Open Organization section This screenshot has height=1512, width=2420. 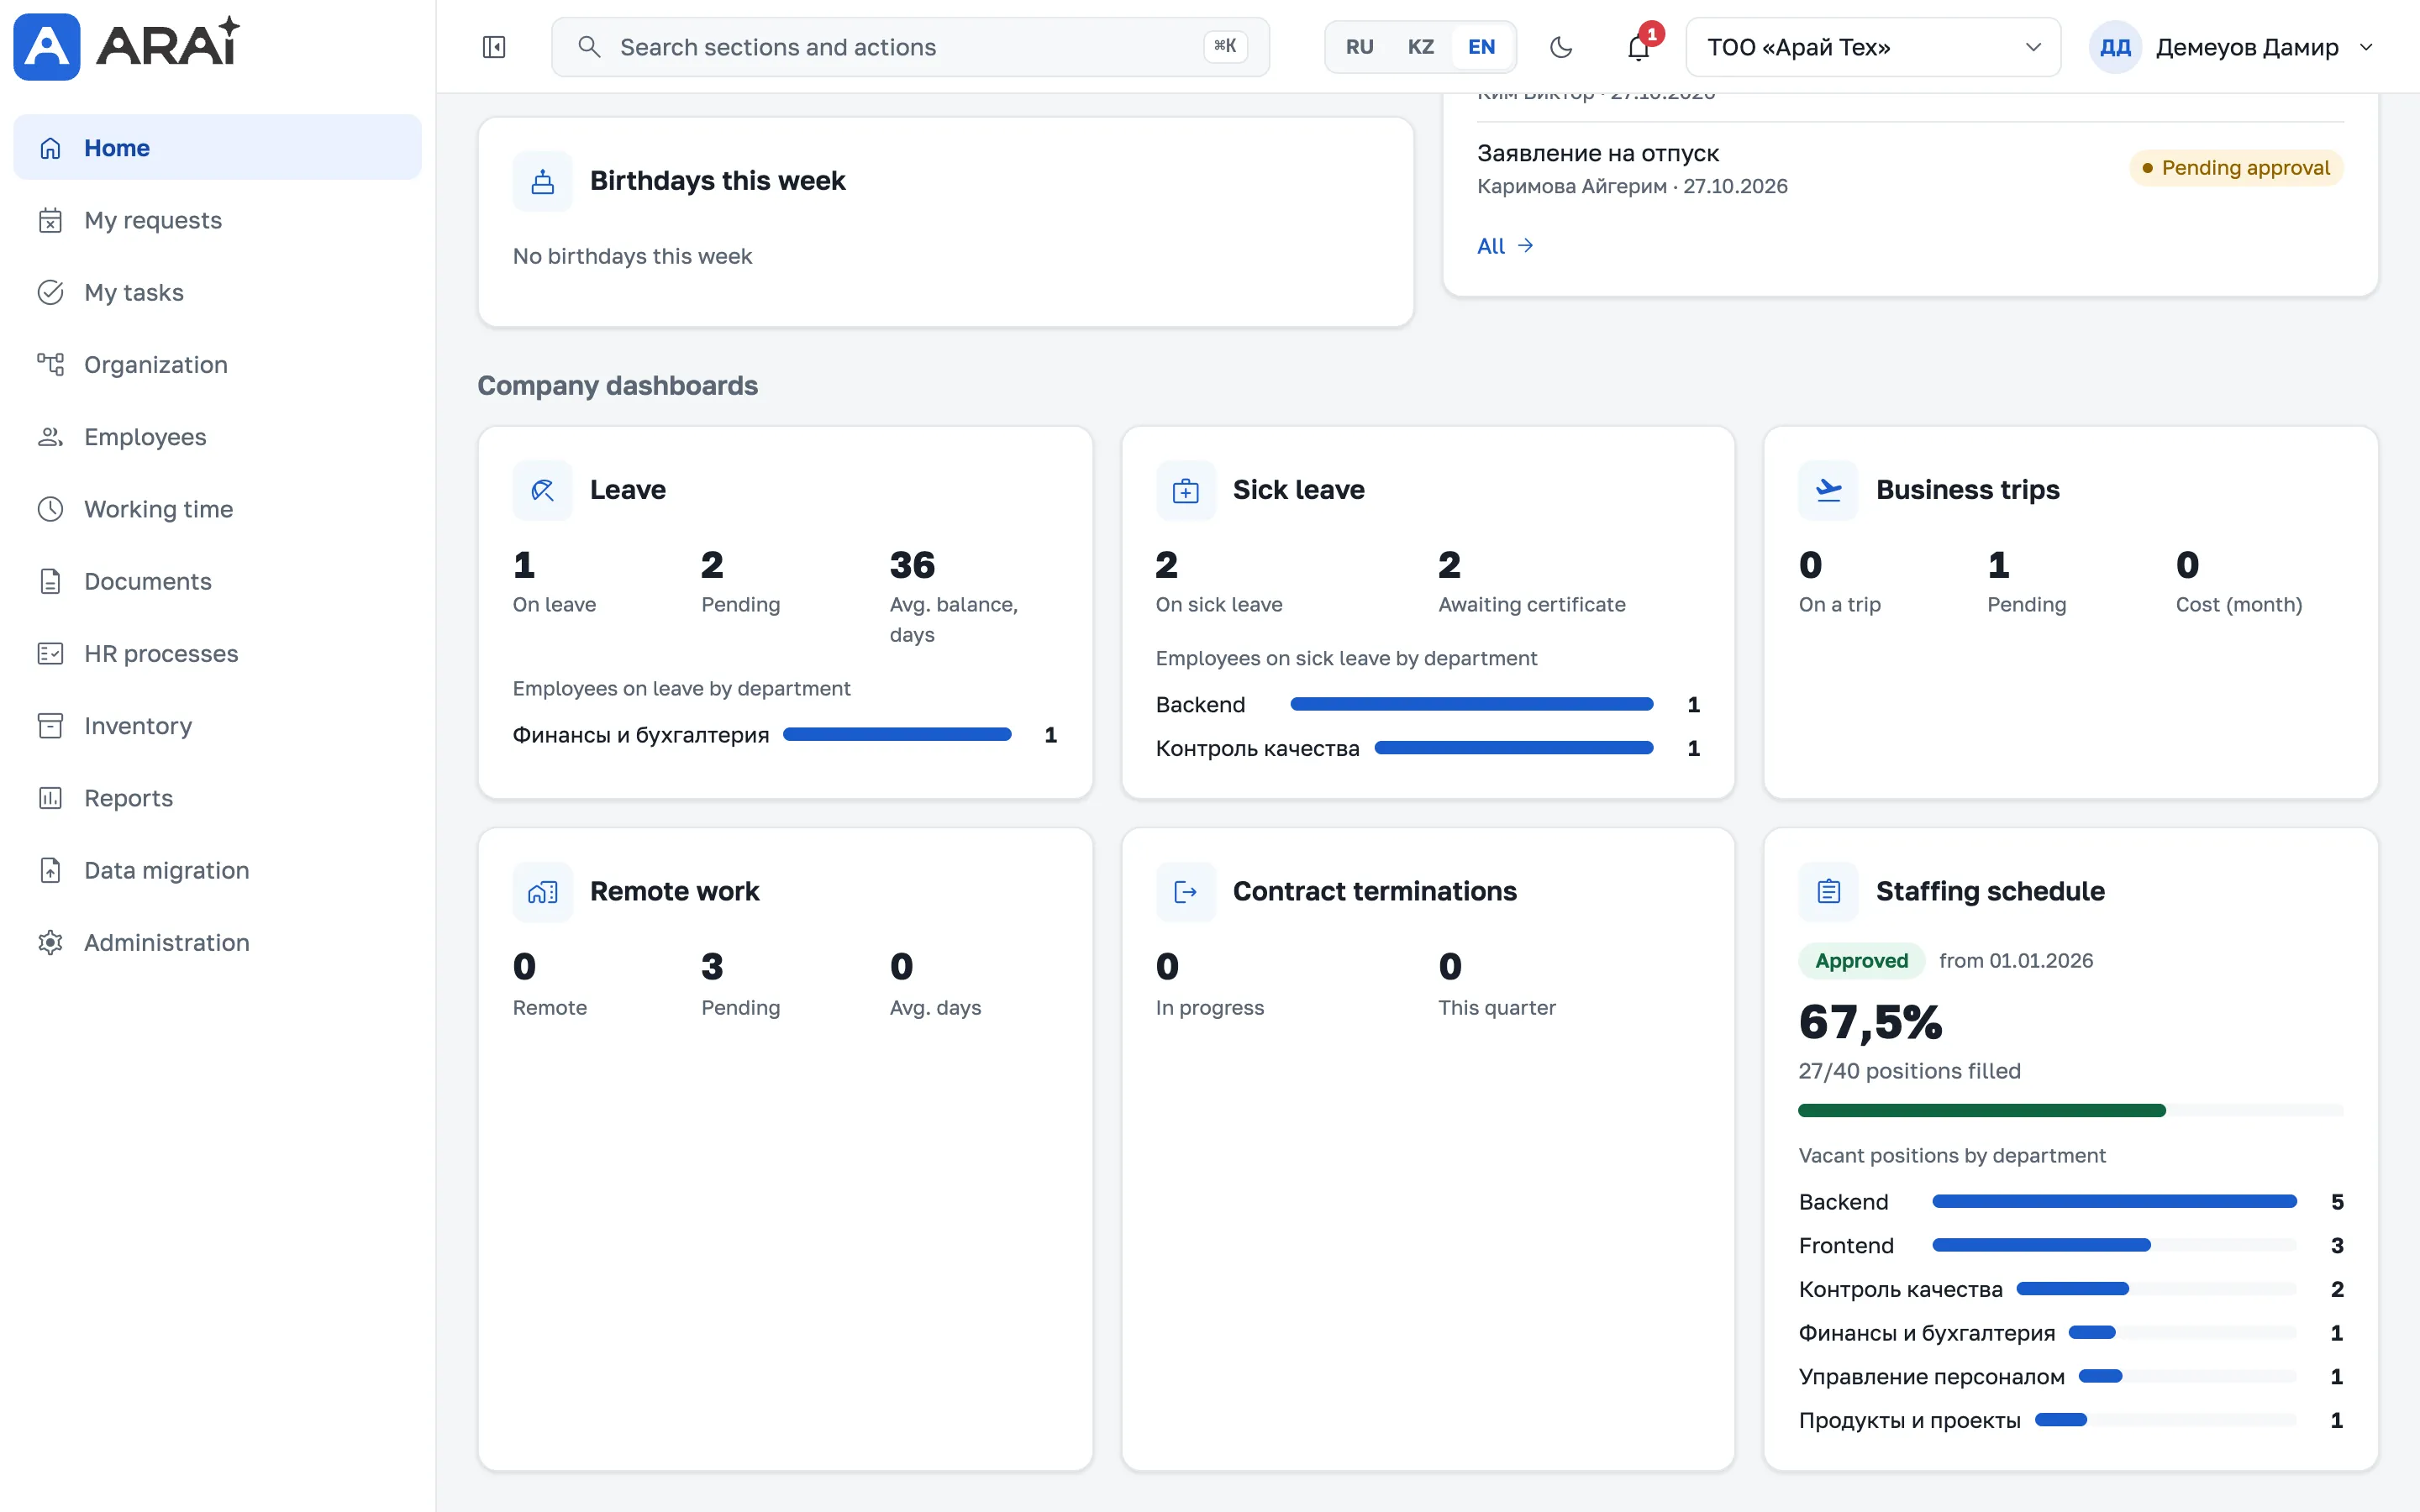click(217, 364)
